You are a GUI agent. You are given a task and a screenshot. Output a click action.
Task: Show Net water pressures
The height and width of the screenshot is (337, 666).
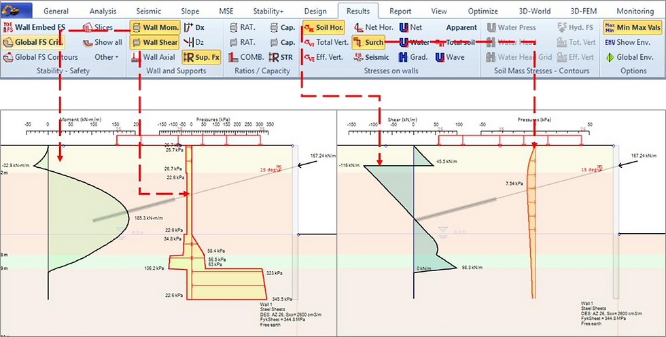[410, 28]
